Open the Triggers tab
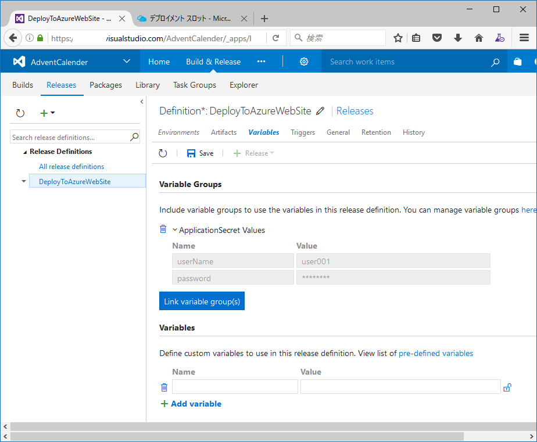The height and width of the screenshot is (442, 537). coord(303,132)
